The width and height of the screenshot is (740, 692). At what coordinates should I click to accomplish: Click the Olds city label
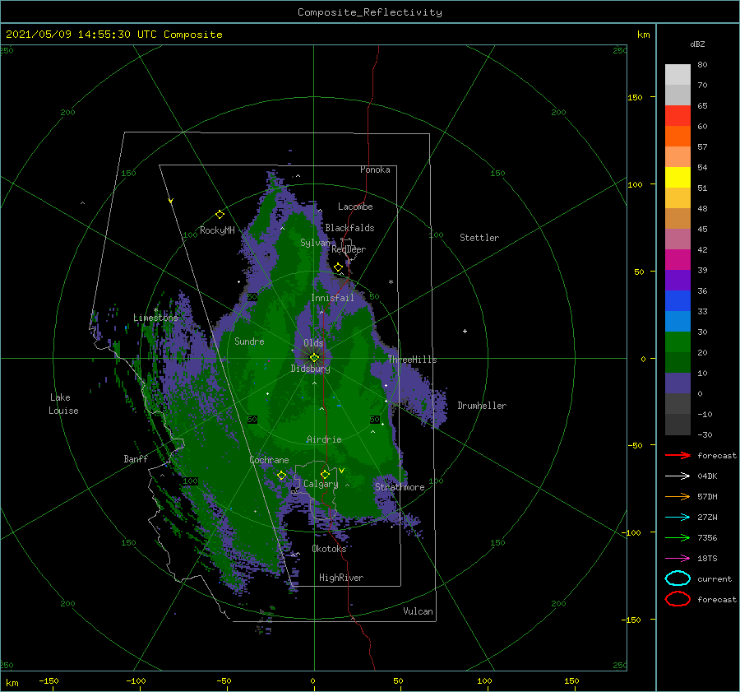tap(313, 343)
